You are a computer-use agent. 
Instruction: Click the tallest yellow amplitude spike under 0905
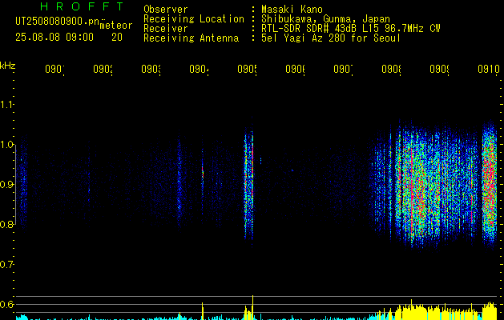pyautogui.click(x=252, y=307)
